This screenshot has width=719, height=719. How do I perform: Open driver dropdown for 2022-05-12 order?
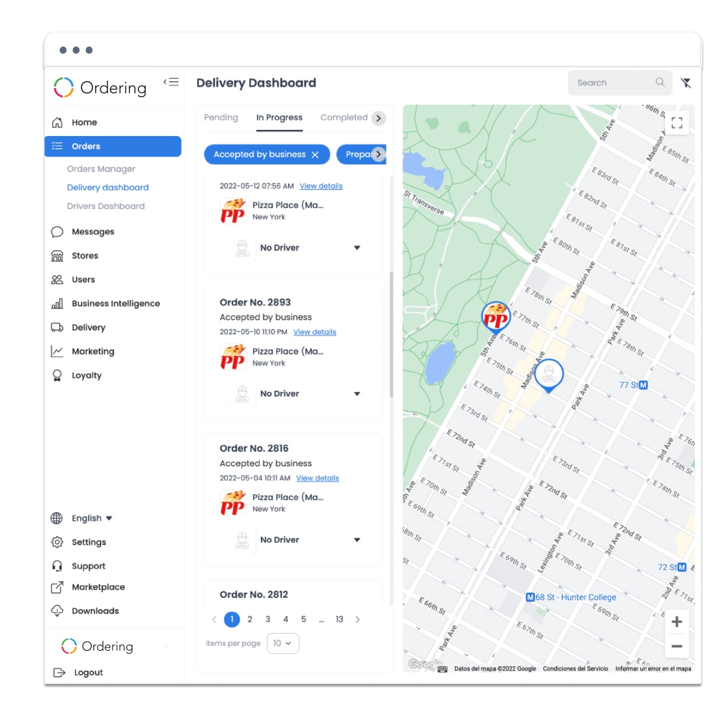[357, 247]
